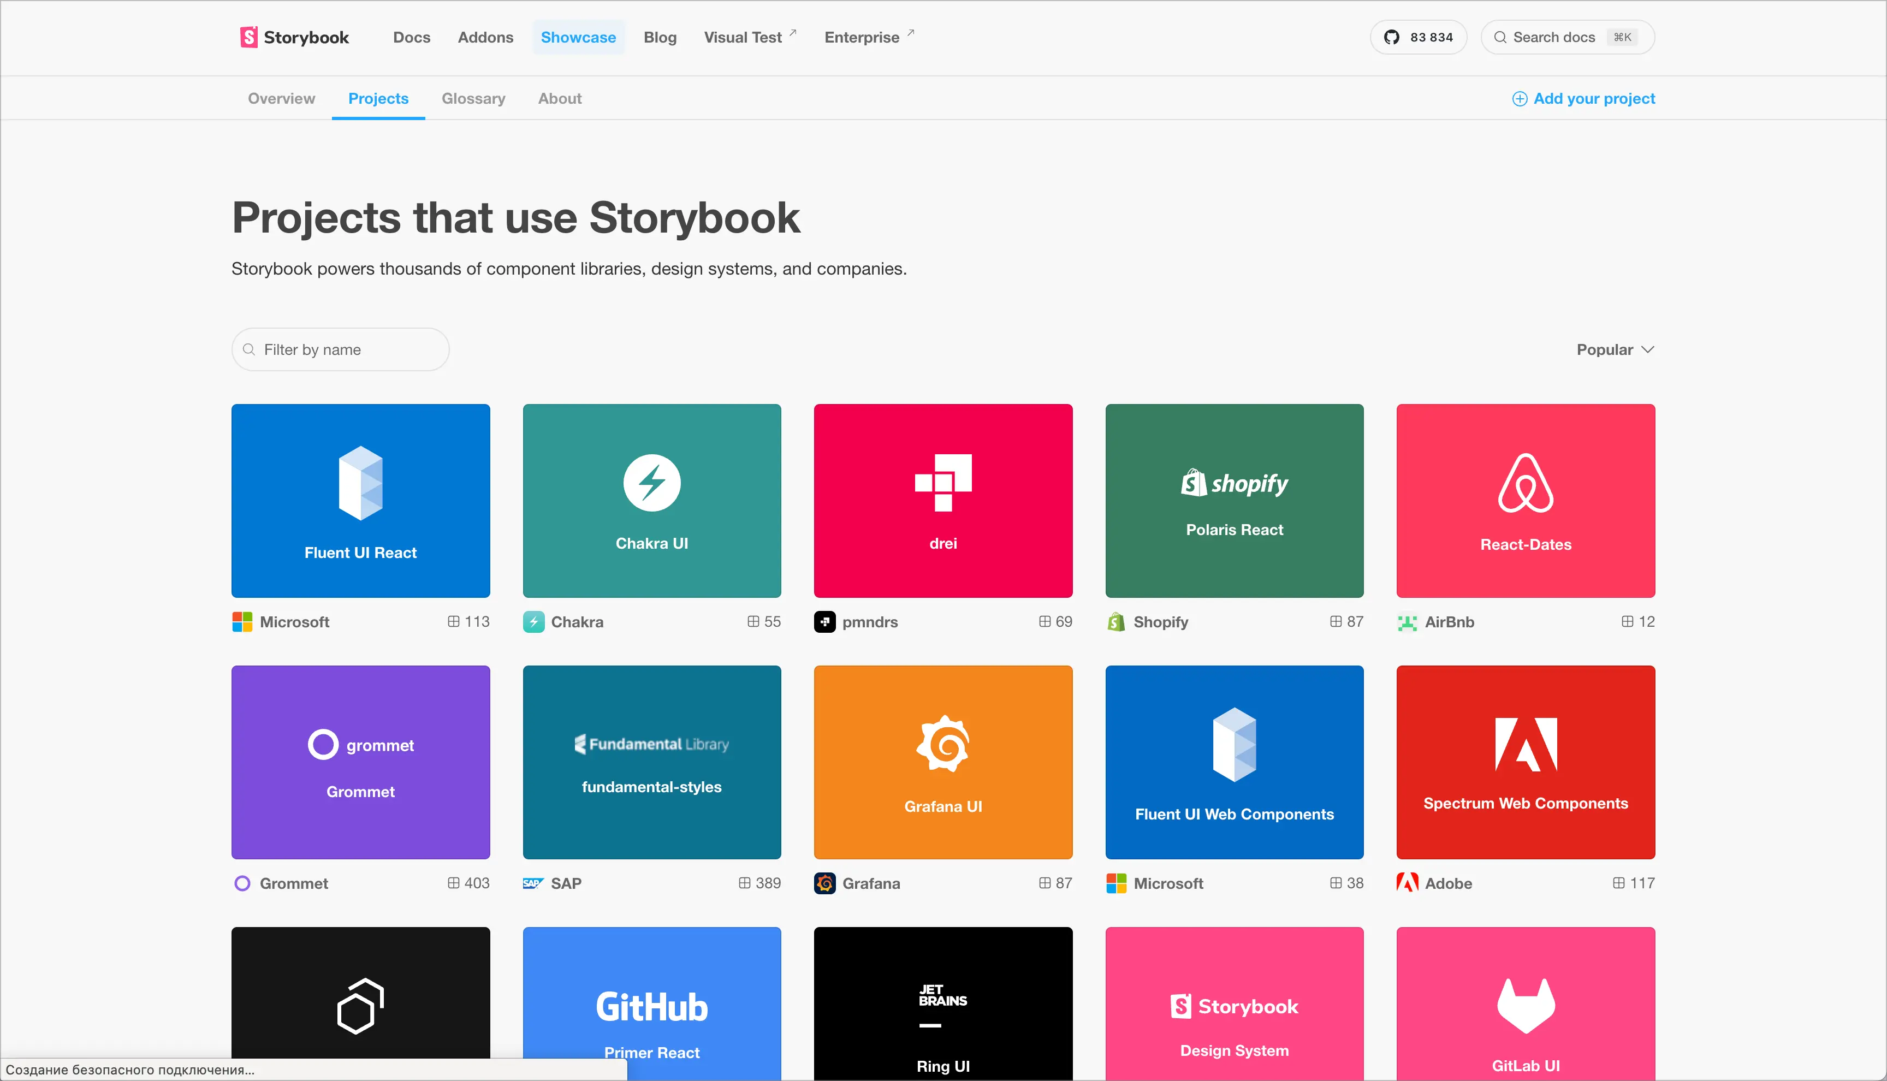Focus the Filter by name input

click(341, 350)
